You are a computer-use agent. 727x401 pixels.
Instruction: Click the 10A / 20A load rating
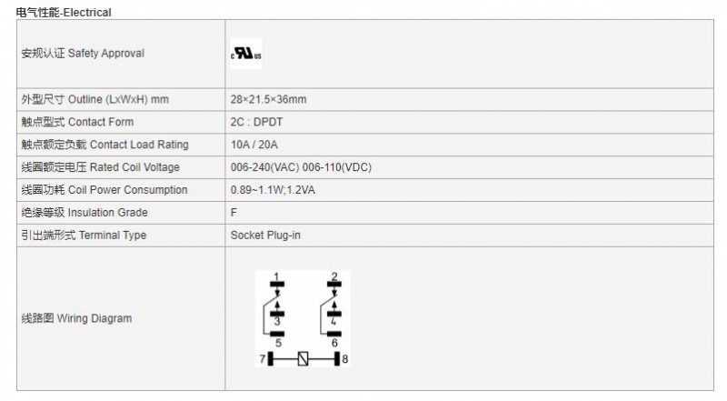click(254, 145)
